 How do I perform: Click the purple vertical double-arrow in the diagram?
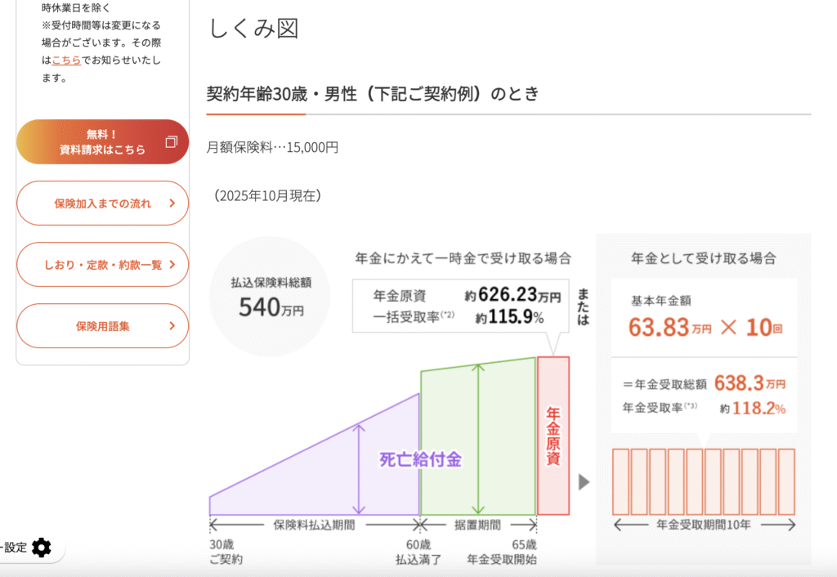pos(359,468)
